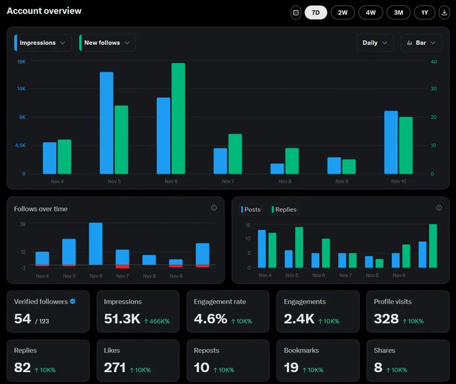Click the Nov 9 label on main chart
This screenshot has height=384, width=456.
342,181
